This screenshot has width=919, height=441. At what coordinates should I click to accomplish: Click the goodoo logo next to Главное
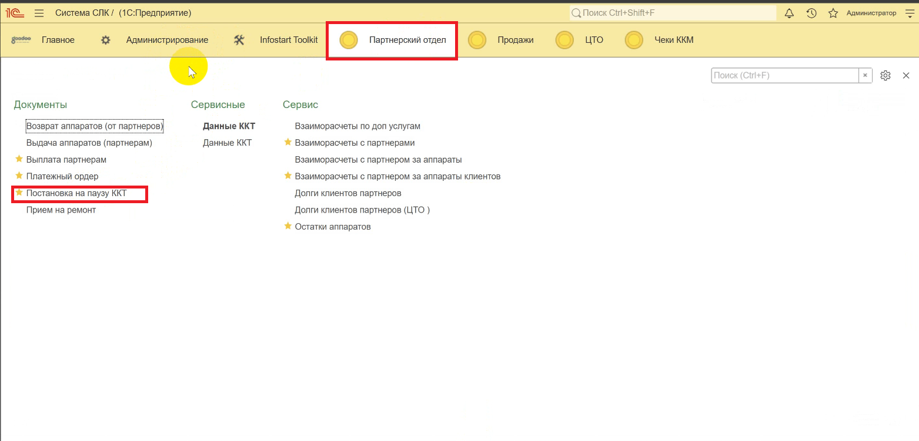(x=21, y=40)
